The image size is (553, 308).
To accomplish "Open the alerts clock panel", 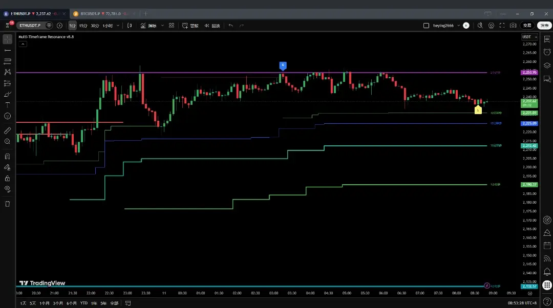I will pyautogui.click(x=547, y=52).
